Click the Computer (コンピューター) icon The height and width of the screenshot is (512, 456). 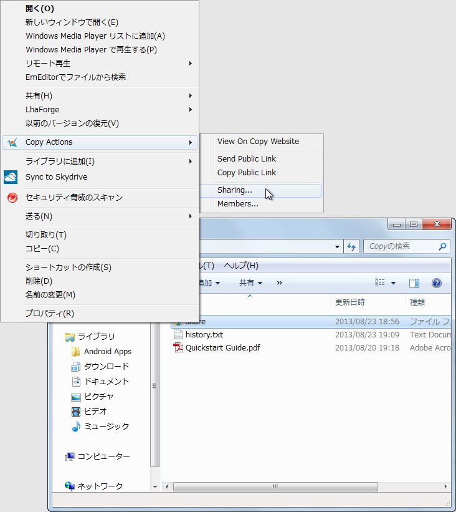[x=70, y=456]
